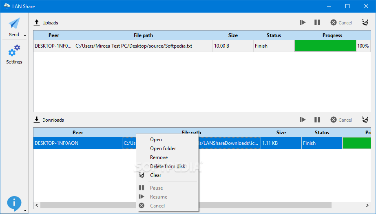This screenshot has height=214, width=376.
Task: Click the downloads green progress bar
Action: pyautogui.click(x=356, y=143)
